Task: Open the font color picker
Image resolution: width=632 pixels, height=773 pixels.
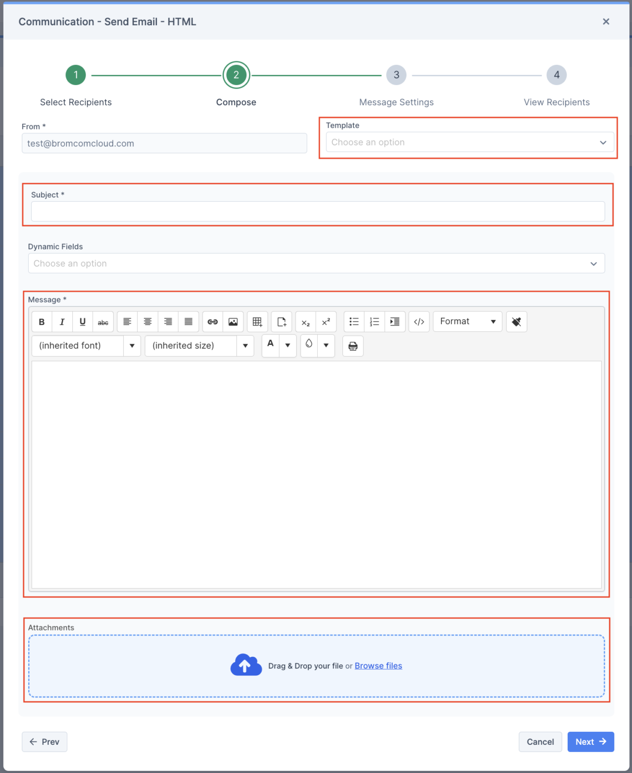Action: pyautogui.click(x=270, y=346)
